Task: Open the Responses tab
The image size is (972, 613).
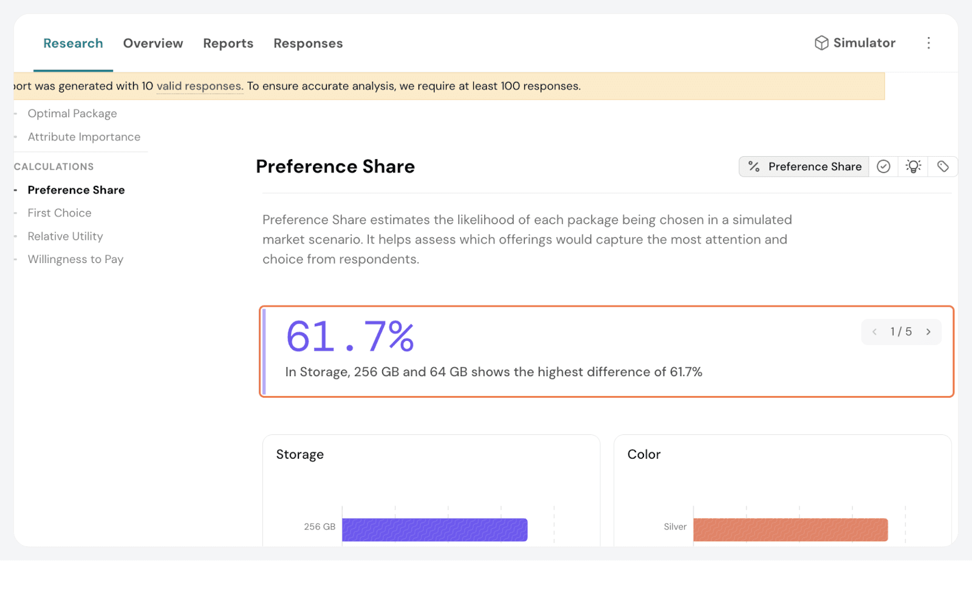Action: 308,44
